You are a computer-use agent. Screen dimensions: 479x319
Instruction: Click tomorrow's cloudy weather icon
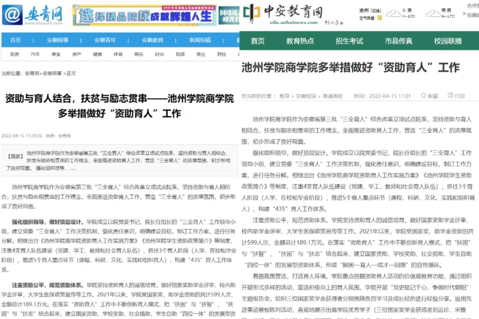pos(432,13)
